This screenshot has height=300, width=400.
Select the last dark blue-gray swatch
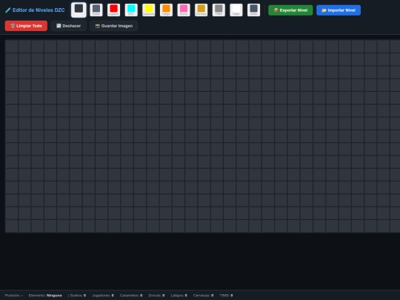point(253,10)
